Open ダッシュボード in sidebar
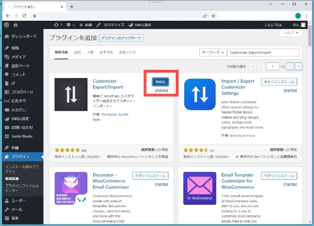 point(22,36)
